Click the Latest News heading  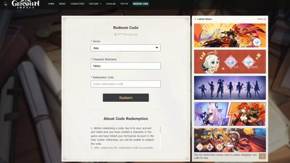tap(204, 19)
